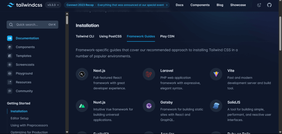282x134 pixels.
Task: Click the Next.js framework logo
Action: click(x=82, y=74)
